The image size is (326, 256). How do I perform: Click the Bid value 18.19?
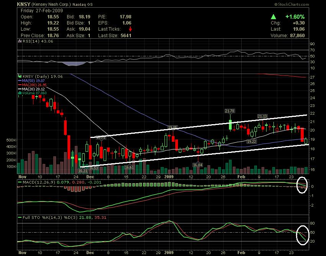[84, 17]
